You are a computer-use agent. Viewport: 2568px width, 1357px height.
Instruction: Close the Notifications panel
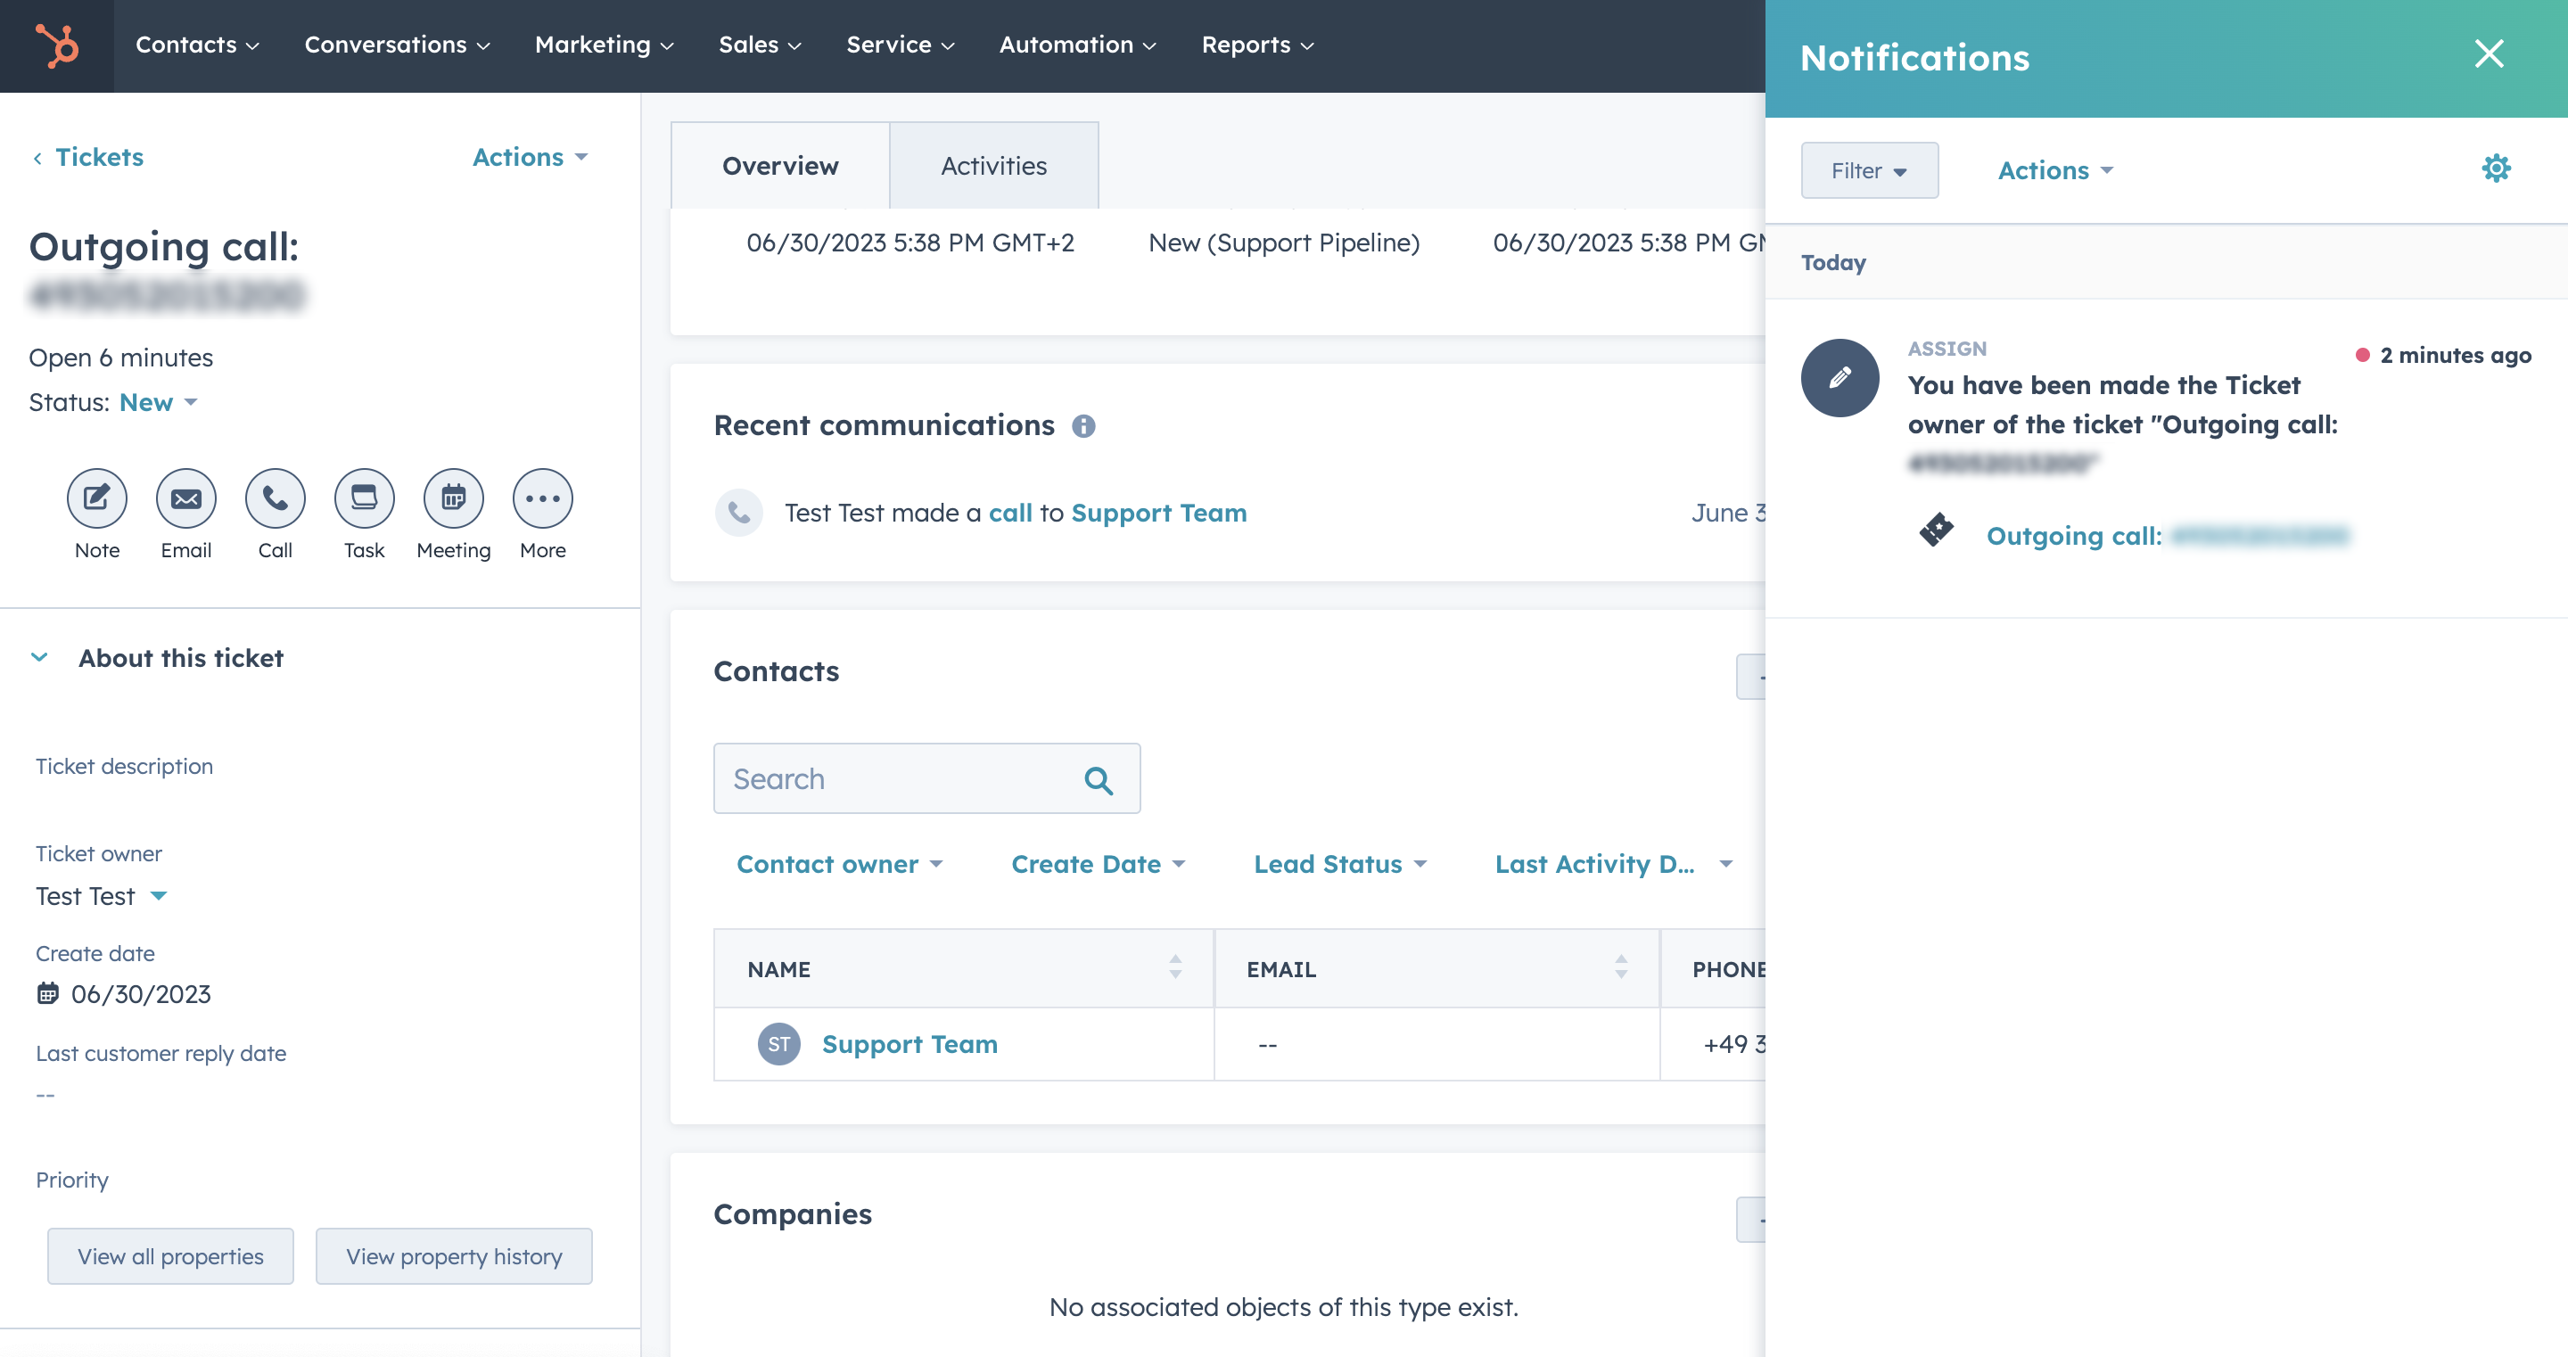pyautogui.click(x=2490, y=53)
